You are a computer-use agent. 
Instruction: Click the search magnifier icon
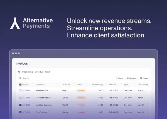20,78
